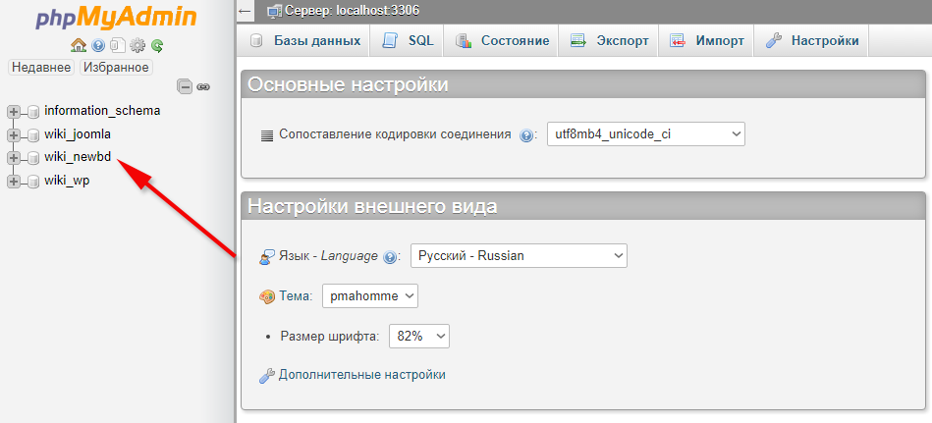Collapse the sidebar using the left arrow

pos(245,12)
